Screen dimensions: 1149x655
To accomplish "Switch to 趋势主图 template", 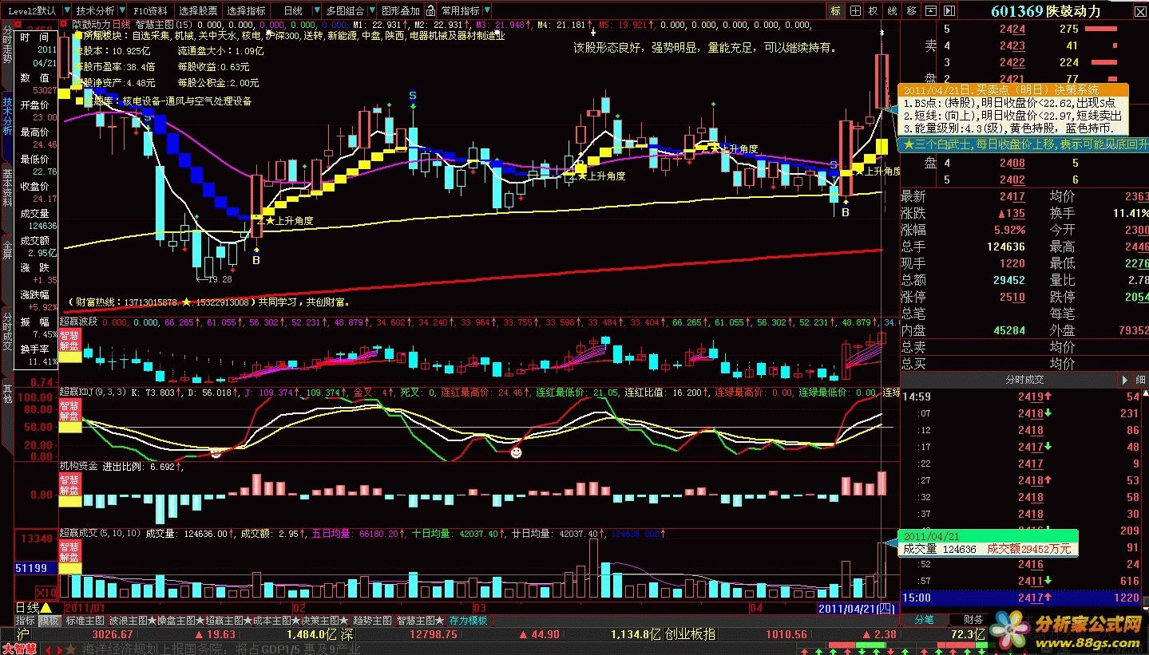I will click(x=372, y=620).
